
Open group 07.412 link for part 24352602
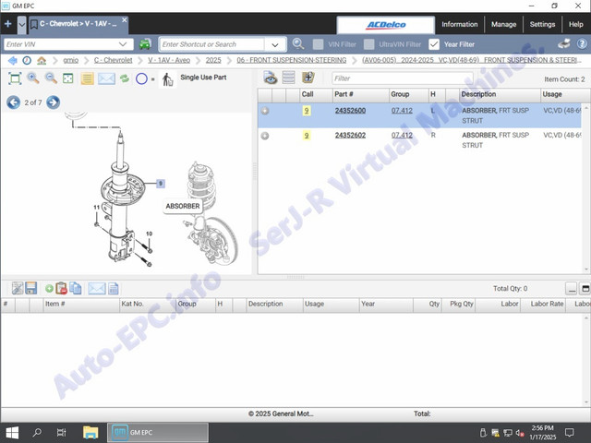pyautogui.click(x=402, y=136)
